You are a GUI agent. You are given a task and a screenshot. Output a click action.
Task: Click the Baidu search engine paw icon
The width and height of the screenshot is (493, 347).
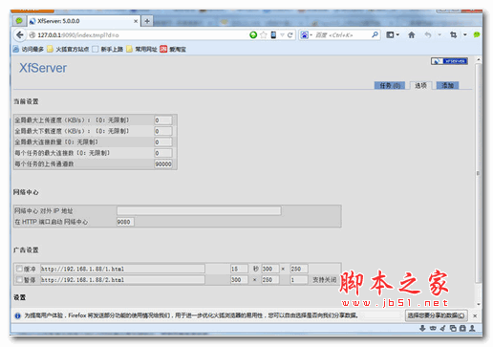(x=305, y=35)
